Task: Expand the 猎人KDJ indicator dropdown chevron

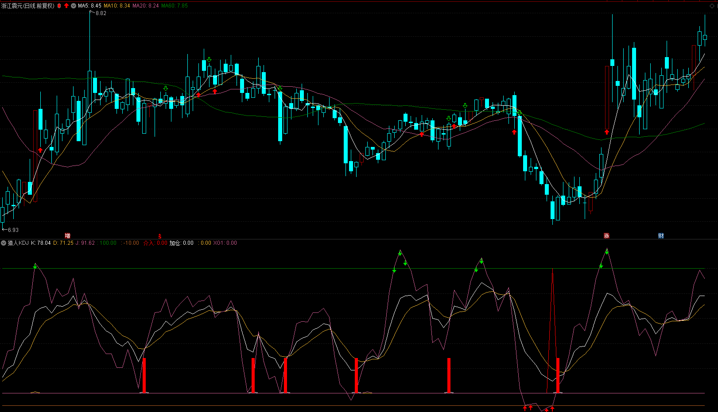Action: pos(4,243)
